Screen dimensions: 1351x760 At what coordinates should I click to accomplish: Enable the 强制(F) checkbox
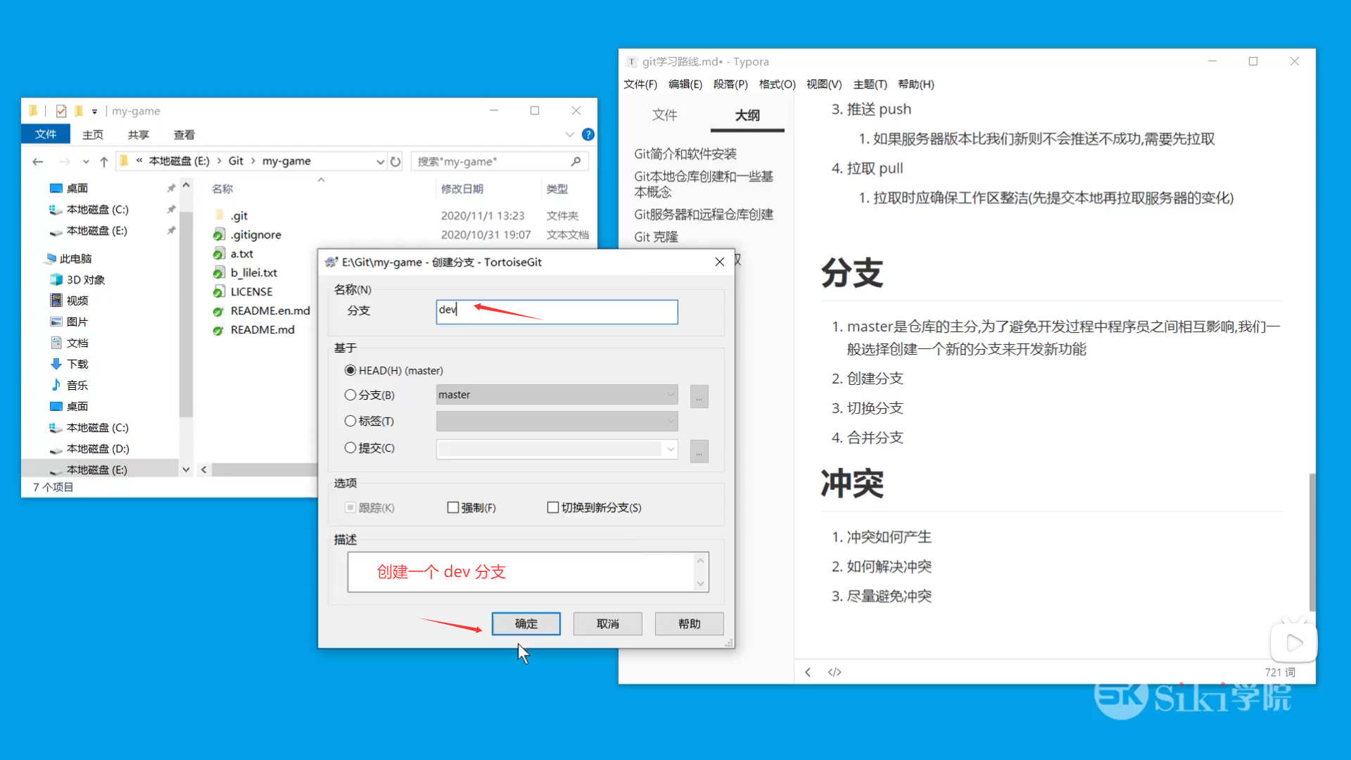click(x=453, y=507)
